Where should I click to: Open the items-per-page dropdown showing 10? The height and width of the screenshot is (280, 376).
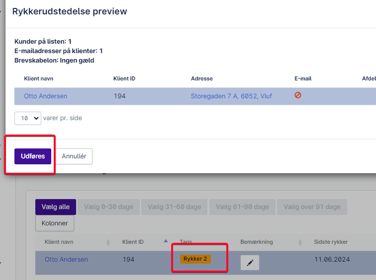point(28,118)
